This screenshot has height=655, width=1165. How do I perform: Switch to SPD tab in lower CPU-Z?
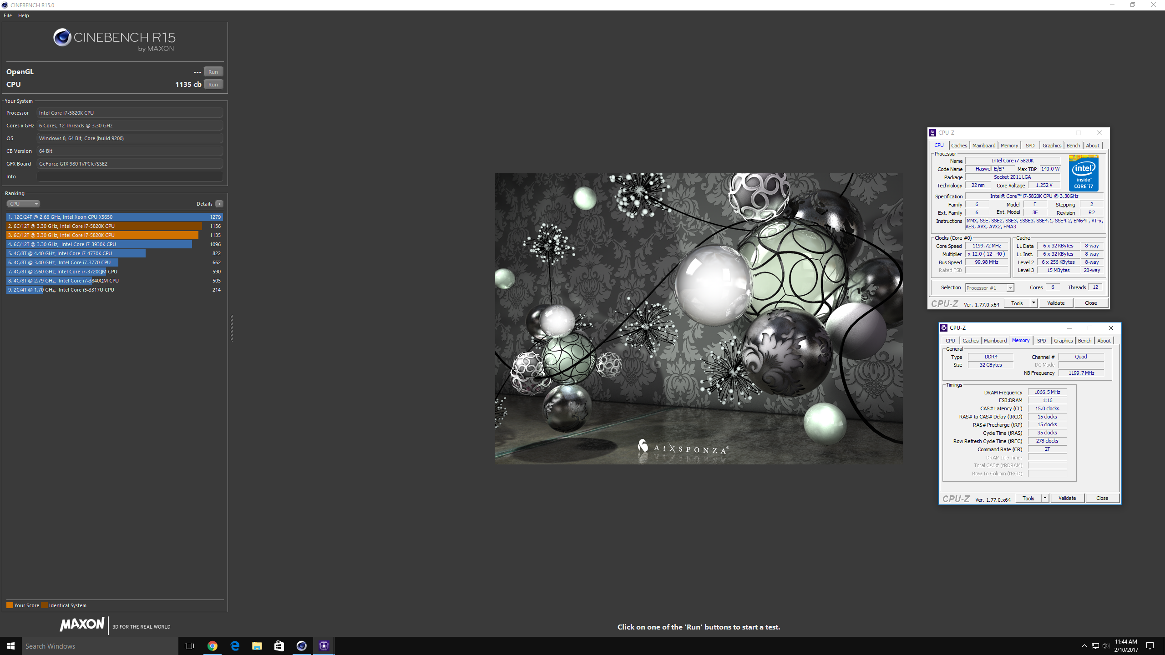(1041, 341)
